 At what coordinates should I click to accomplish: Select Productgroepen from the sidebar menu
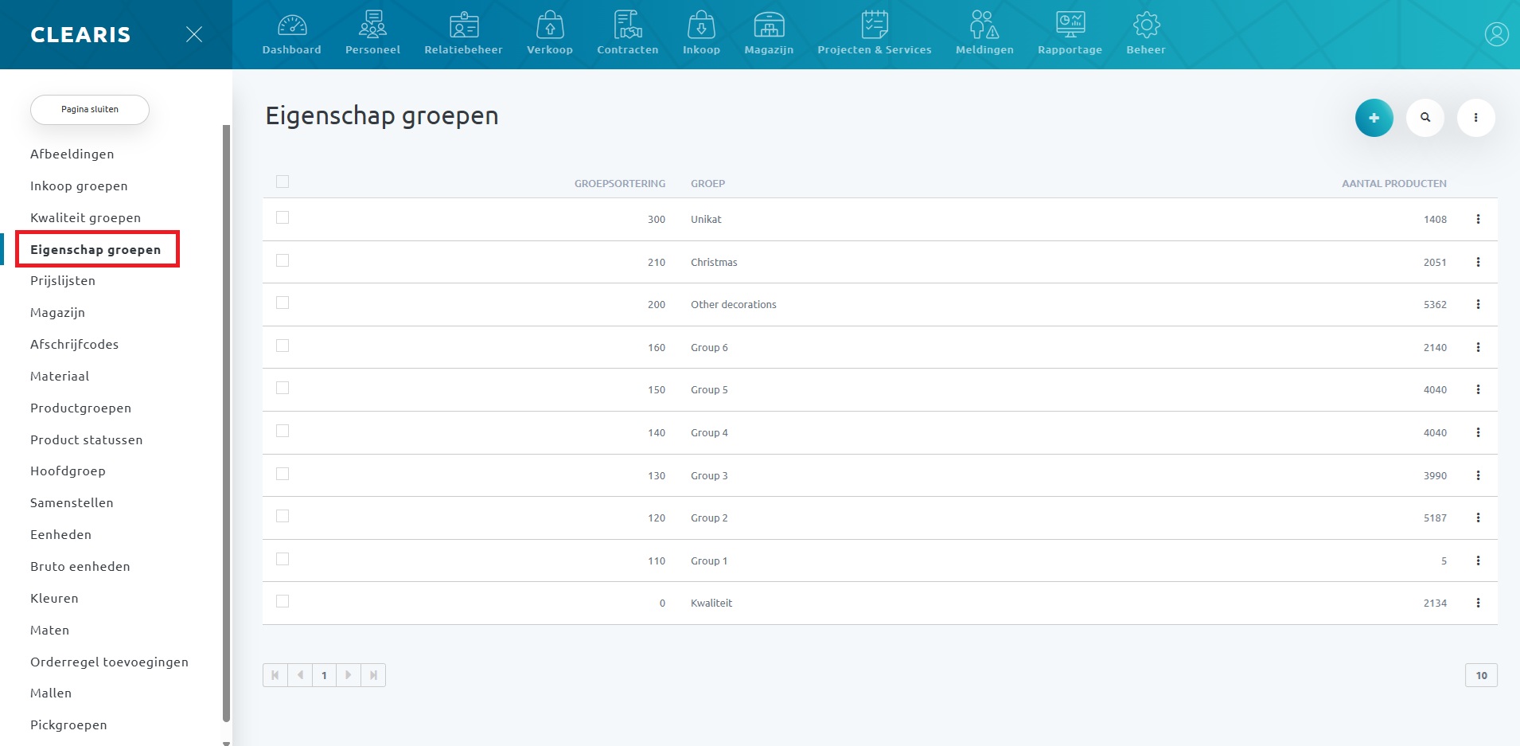80,408
